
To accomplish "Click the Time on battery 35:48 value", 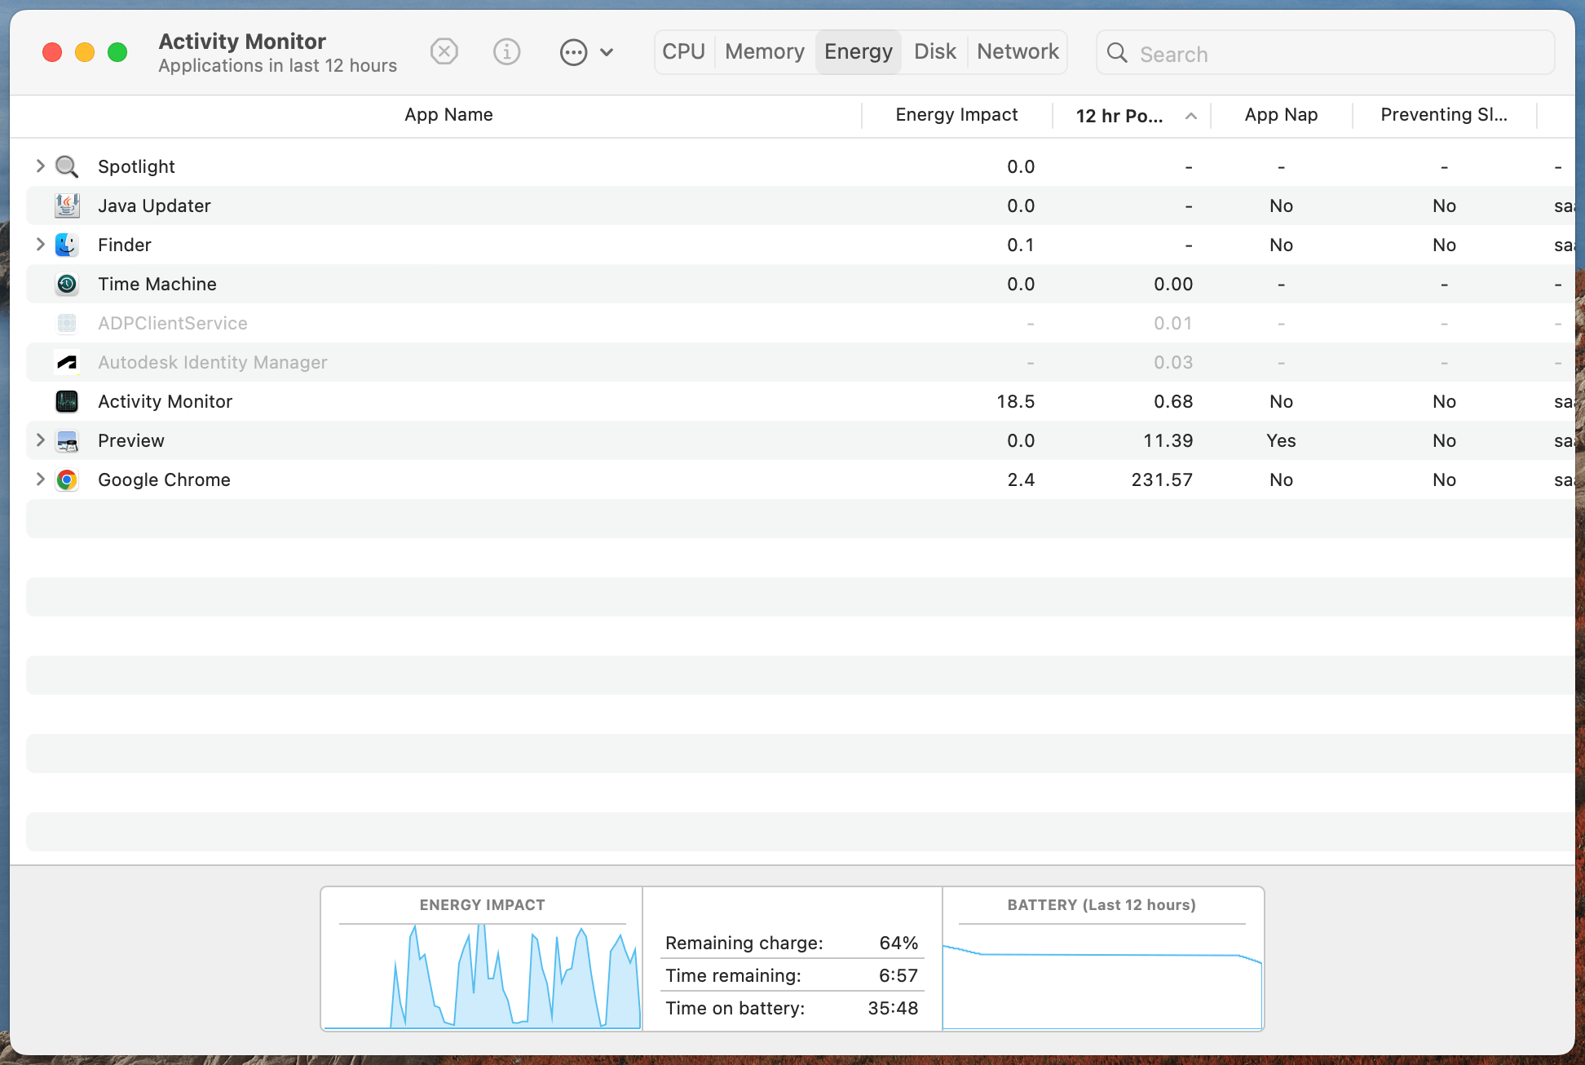I will click(x=893, y=1008).
